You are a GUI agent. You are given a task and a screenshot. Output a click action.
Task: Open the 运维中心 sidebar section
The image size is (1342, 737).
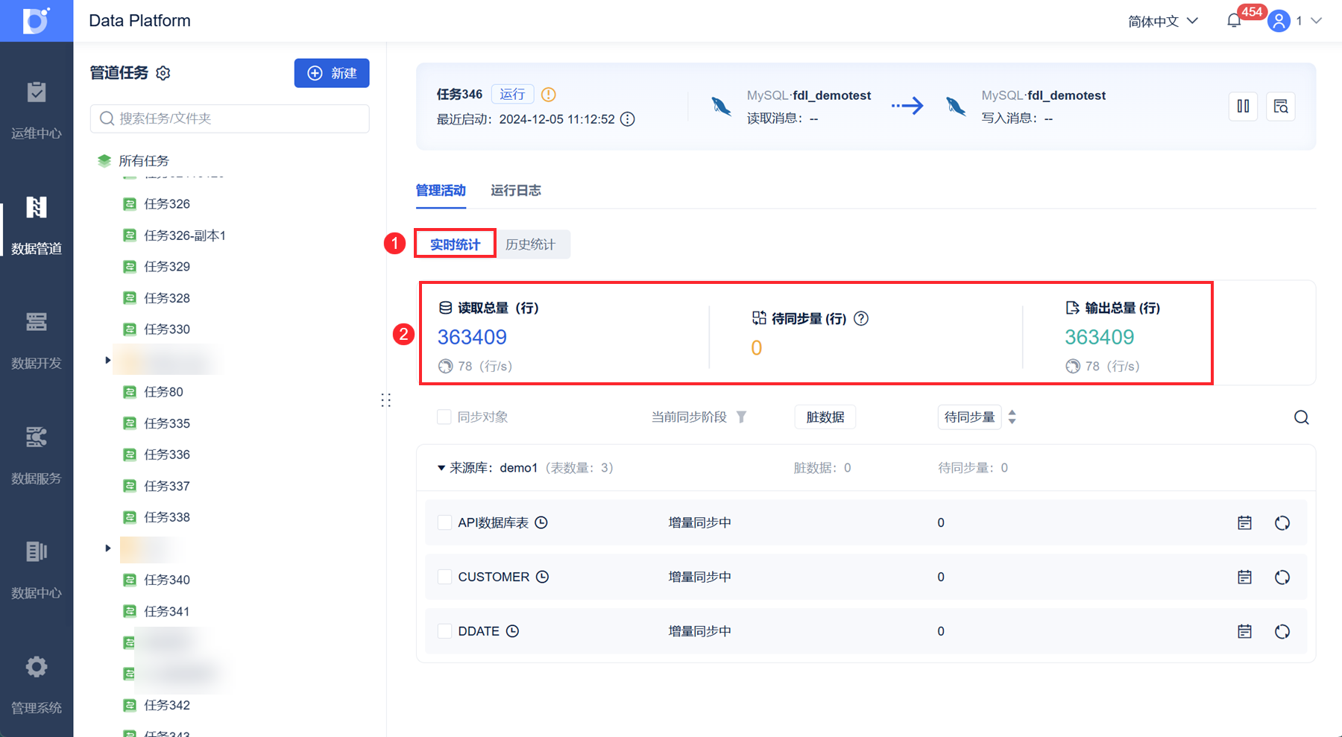(37, 110)
